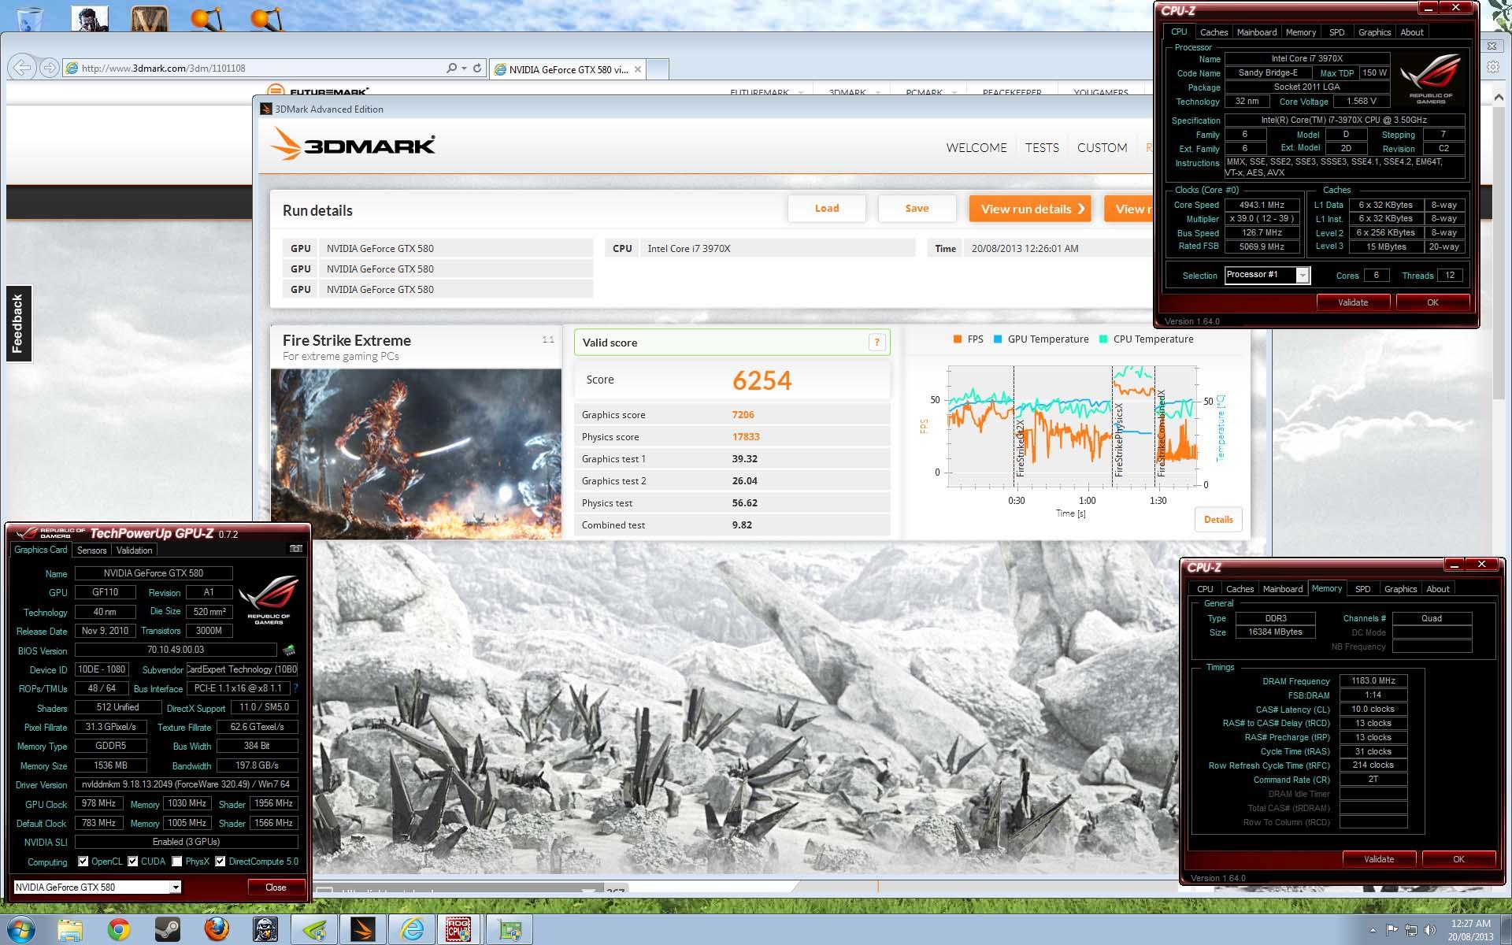This screenshot has width=1512, height=945.
Task: Click View run details button
Action: (1030, 209)
